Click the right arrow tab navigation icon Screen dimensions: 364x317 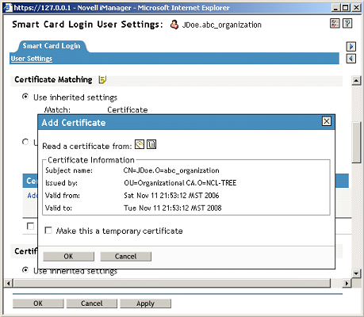(351, 47)
